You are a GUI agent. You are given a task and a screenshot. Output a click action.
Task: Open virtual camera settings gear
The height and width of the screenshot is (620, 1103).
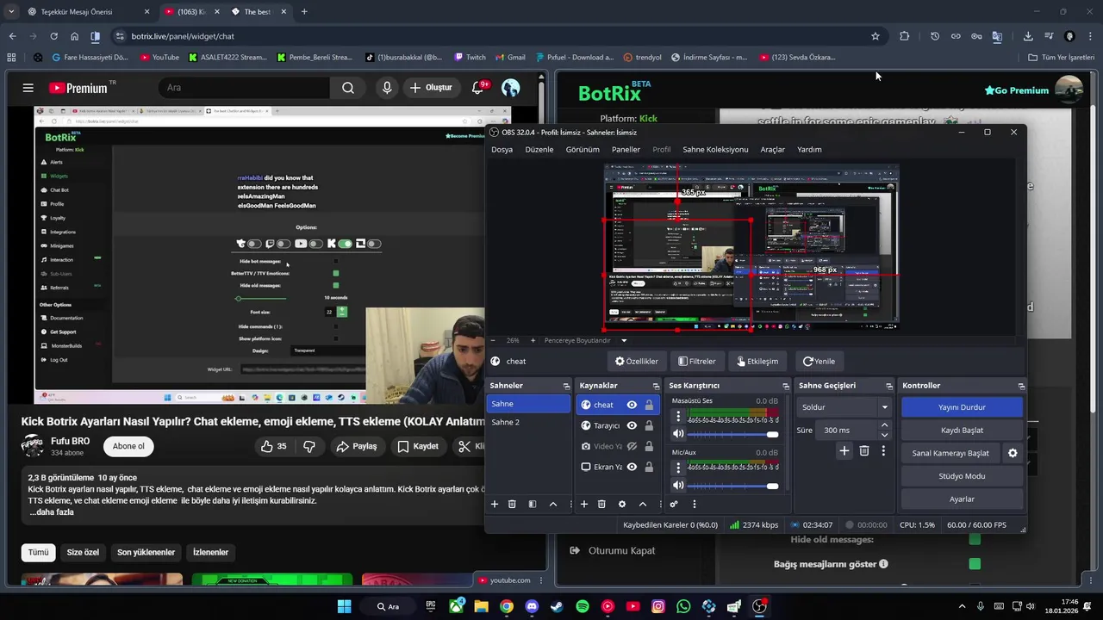pos(1013,453)
